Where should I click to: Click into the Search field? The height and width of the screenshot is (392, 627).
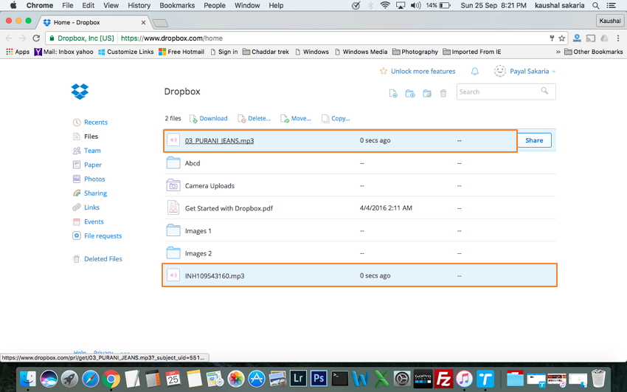point(499,92)
